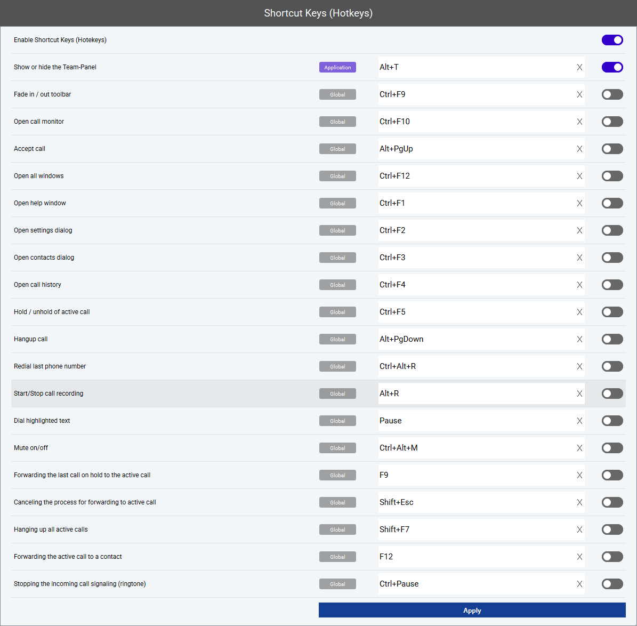Remove the Alt+PgUp accept call shortcut
The height and width of the screenshot is (626, 637).
[x=579, y=149]
